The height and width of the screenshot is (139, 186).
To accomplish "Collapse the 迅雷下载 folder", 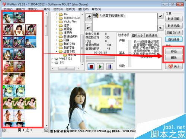I will click(57, 51).
